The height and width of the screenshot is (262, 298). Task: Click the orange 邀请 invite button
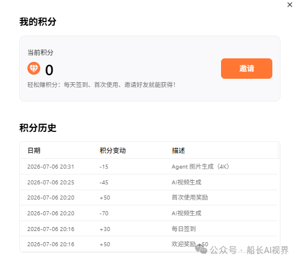pyautogui.click(x=246, y=68)
